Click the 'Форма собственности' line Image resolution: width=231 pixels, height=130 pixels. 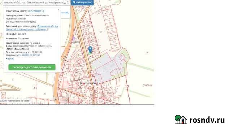coord(29,46)
